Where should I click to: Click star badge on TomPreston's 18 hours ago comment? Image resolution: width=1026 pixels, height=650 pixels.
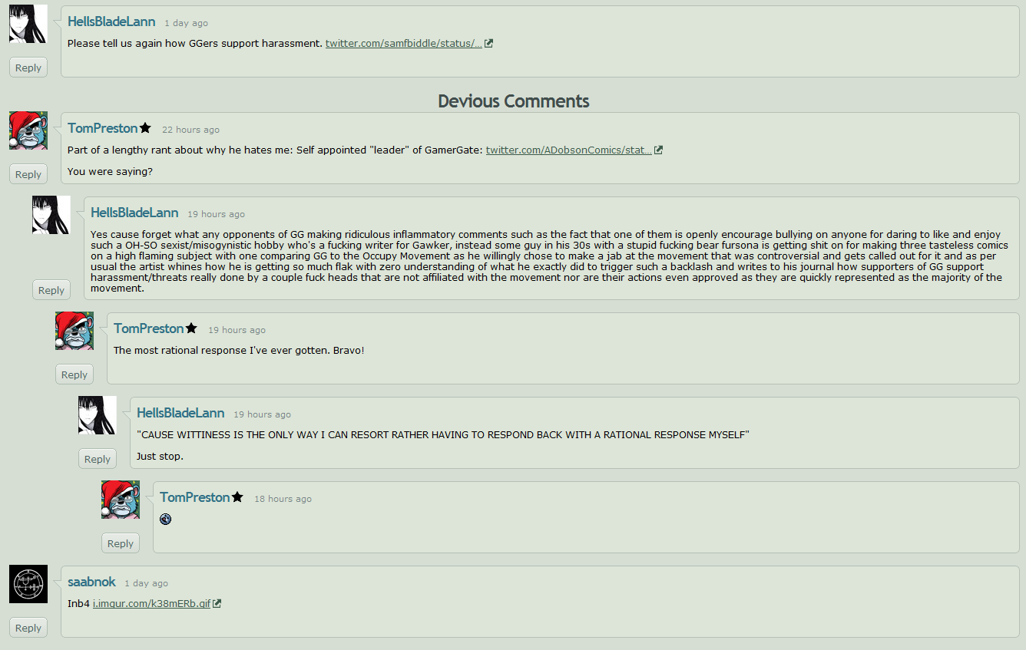pos(237,497)
